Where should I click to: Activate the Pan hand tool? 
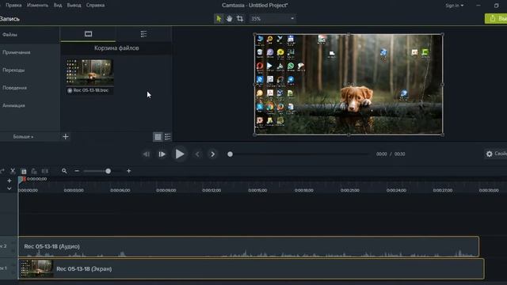(229, 19)
